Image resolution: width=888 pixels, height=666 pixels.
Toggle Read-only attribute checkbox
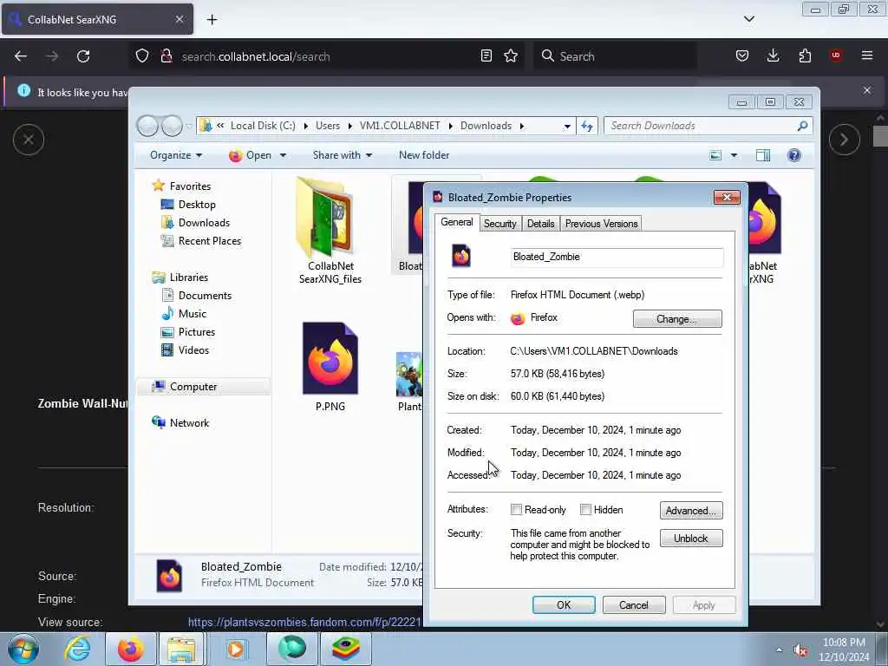516,510
